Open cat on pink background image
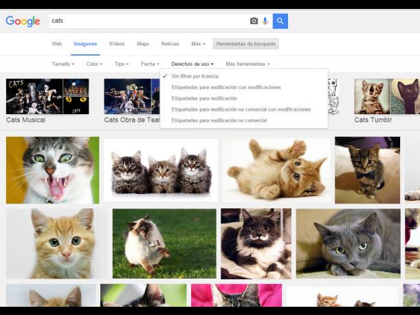420x315 pixels. (x=236, y=295)
